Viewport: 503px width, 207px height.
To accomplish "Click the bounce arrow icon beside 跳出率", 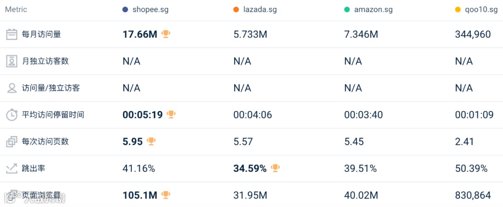I will (x=12, y=168).
